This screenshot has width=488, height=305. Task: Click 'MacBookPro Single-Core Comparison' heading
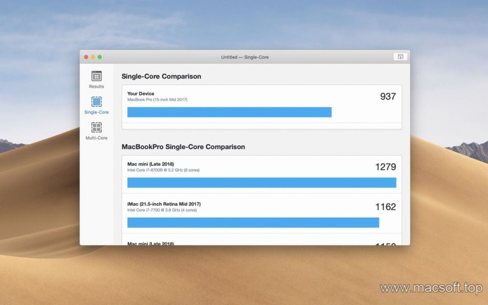(x=183, y=146)
